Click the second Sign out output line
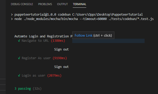 click(x=61, y=67)
